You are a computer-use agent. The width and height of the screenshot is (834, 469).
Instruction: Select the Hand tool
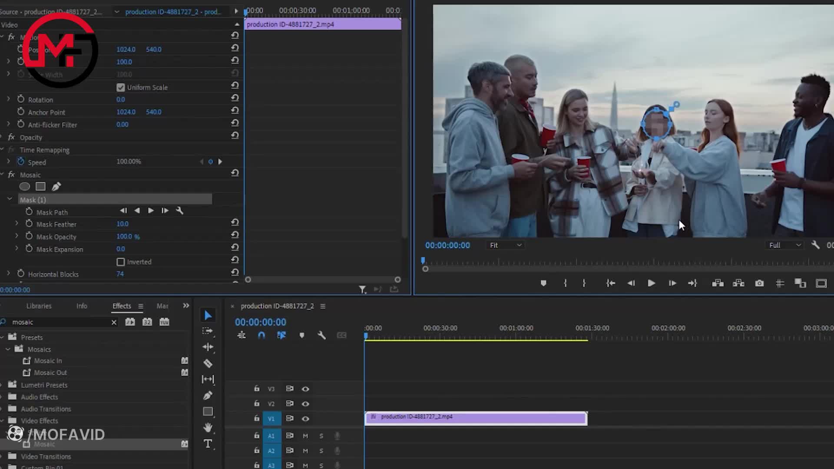coord(208,427)
